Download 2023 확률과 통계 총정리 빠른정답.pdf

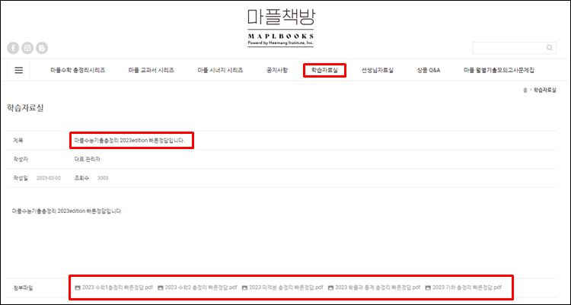[378, 288]
